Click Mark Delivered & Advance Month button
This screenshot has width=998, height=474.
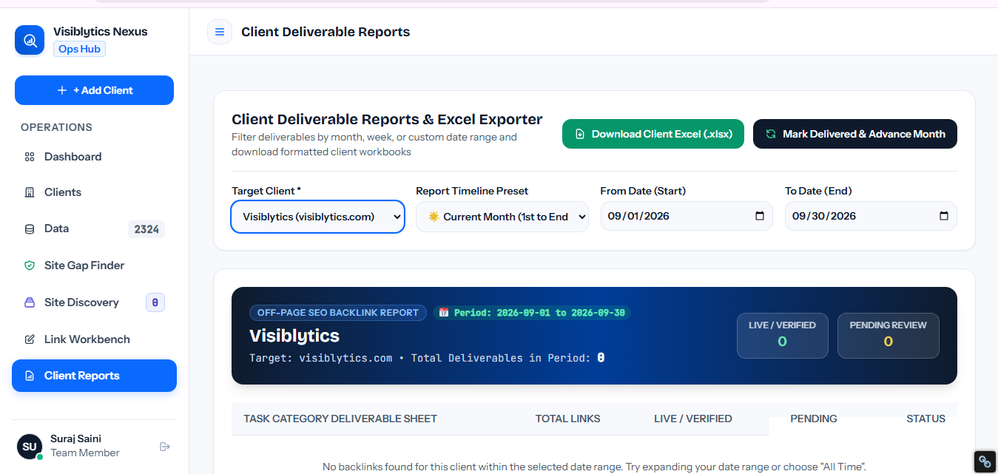[855, 134]
